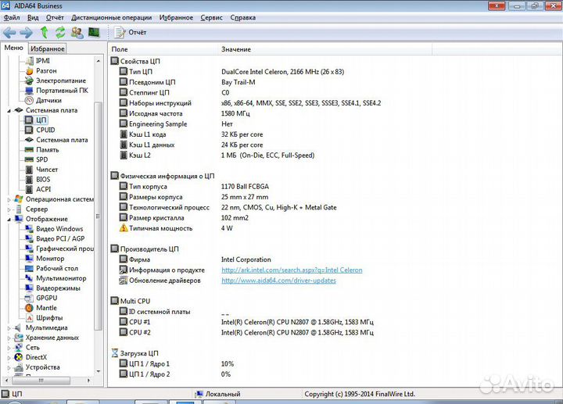
Task: Expand the DirectX tree node
Action: tap(9, 357)
